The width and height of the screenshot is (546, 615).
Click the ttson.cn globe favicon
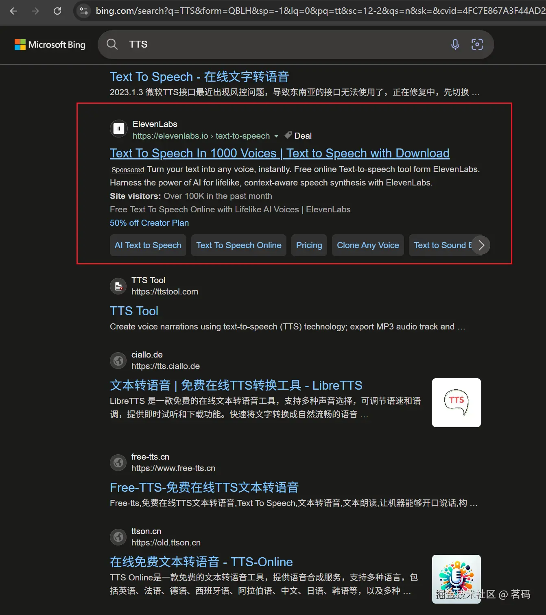[x=118, y=537]
